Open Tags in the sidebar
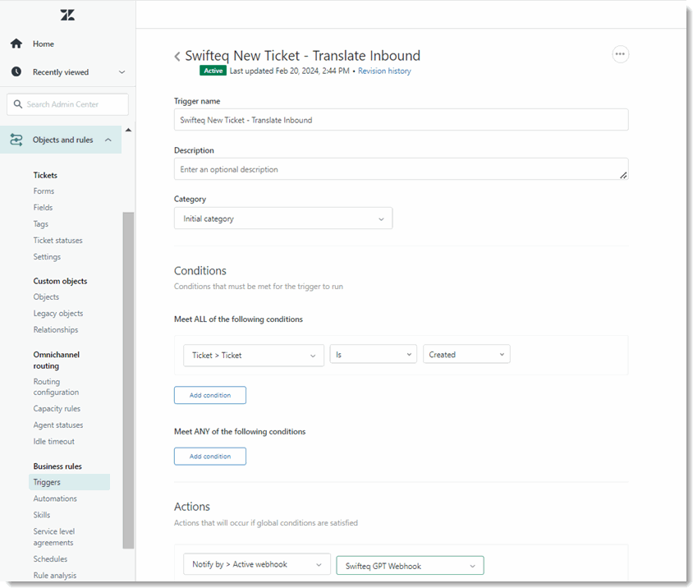693x588 pixels. [41, 223]
